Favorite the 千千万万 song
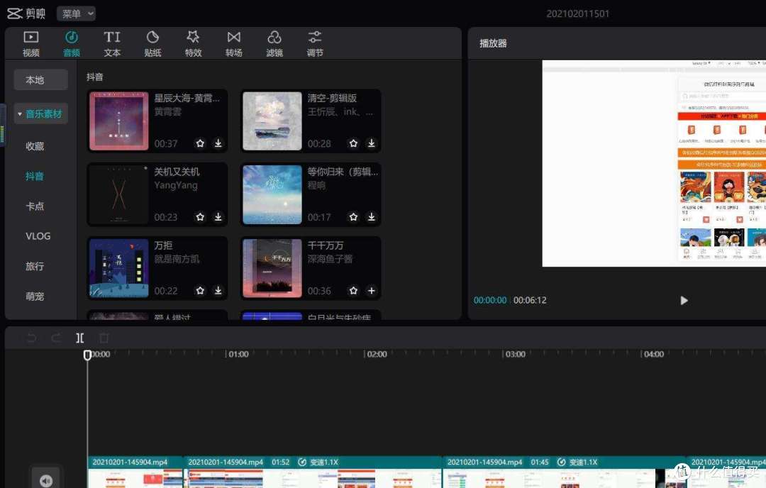Viewport: 766px width, 488px height. click(353, 290)
